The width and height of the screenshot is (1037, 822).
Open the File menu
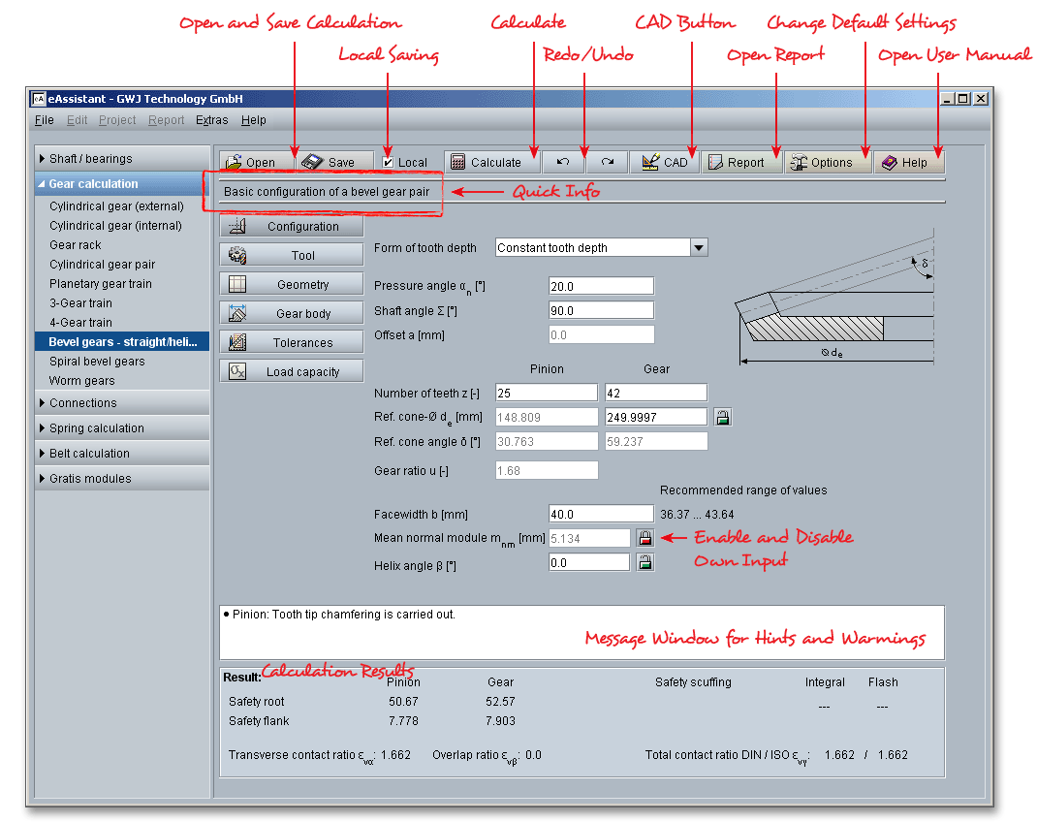45,120
